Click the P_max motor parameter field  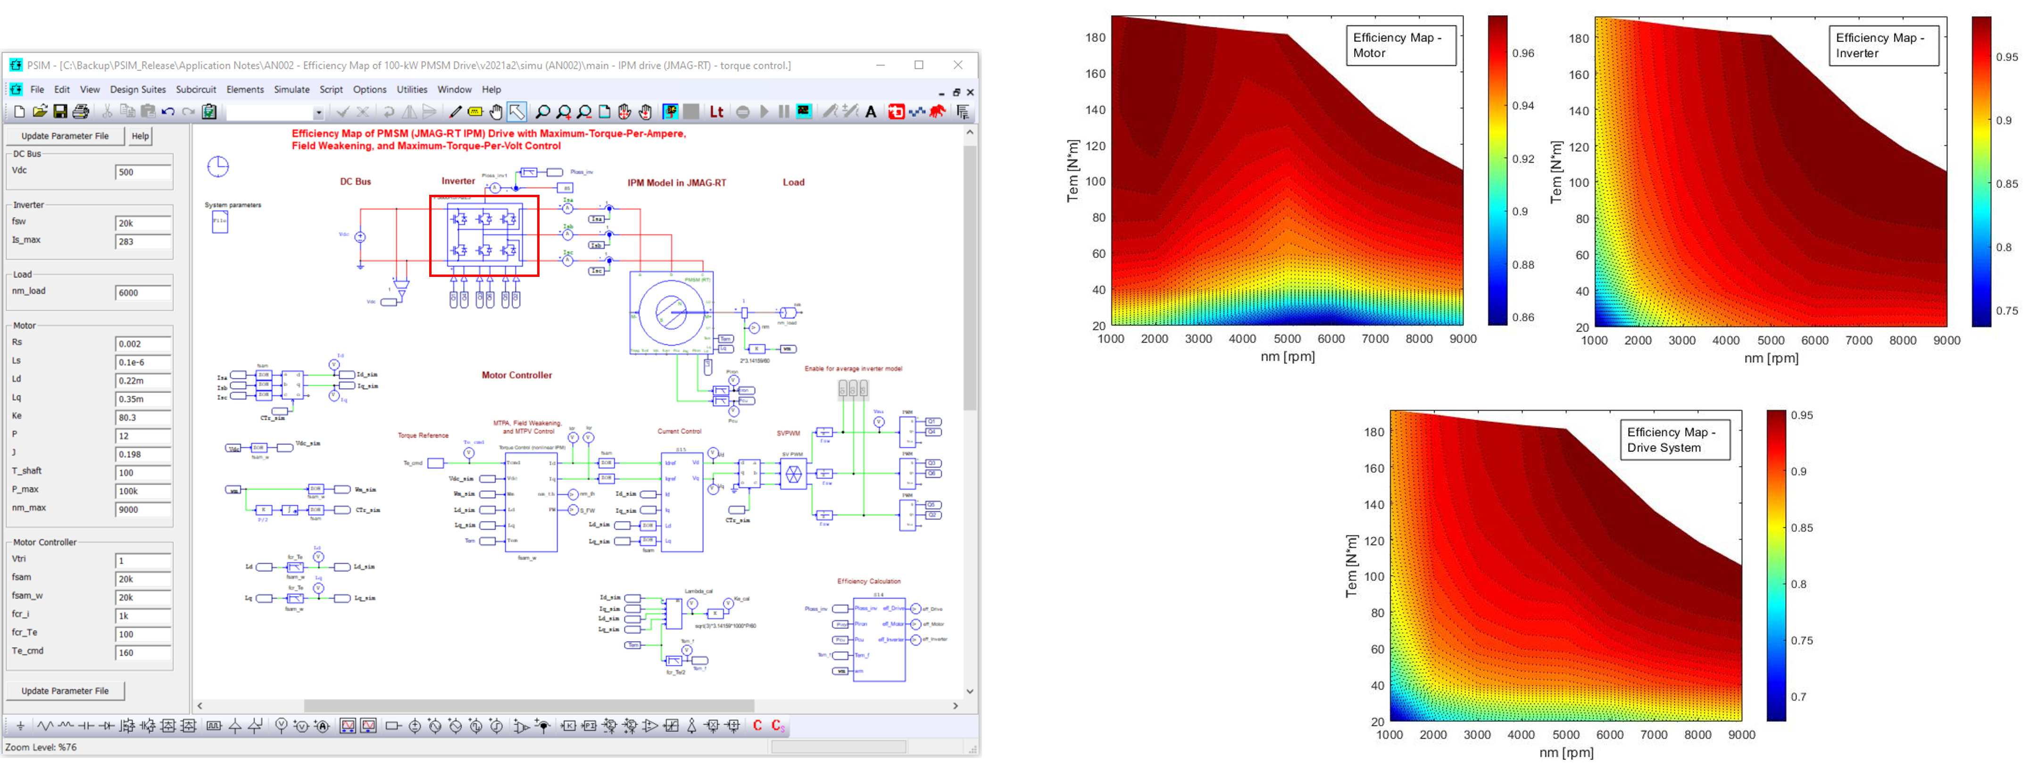pos(143,492)
